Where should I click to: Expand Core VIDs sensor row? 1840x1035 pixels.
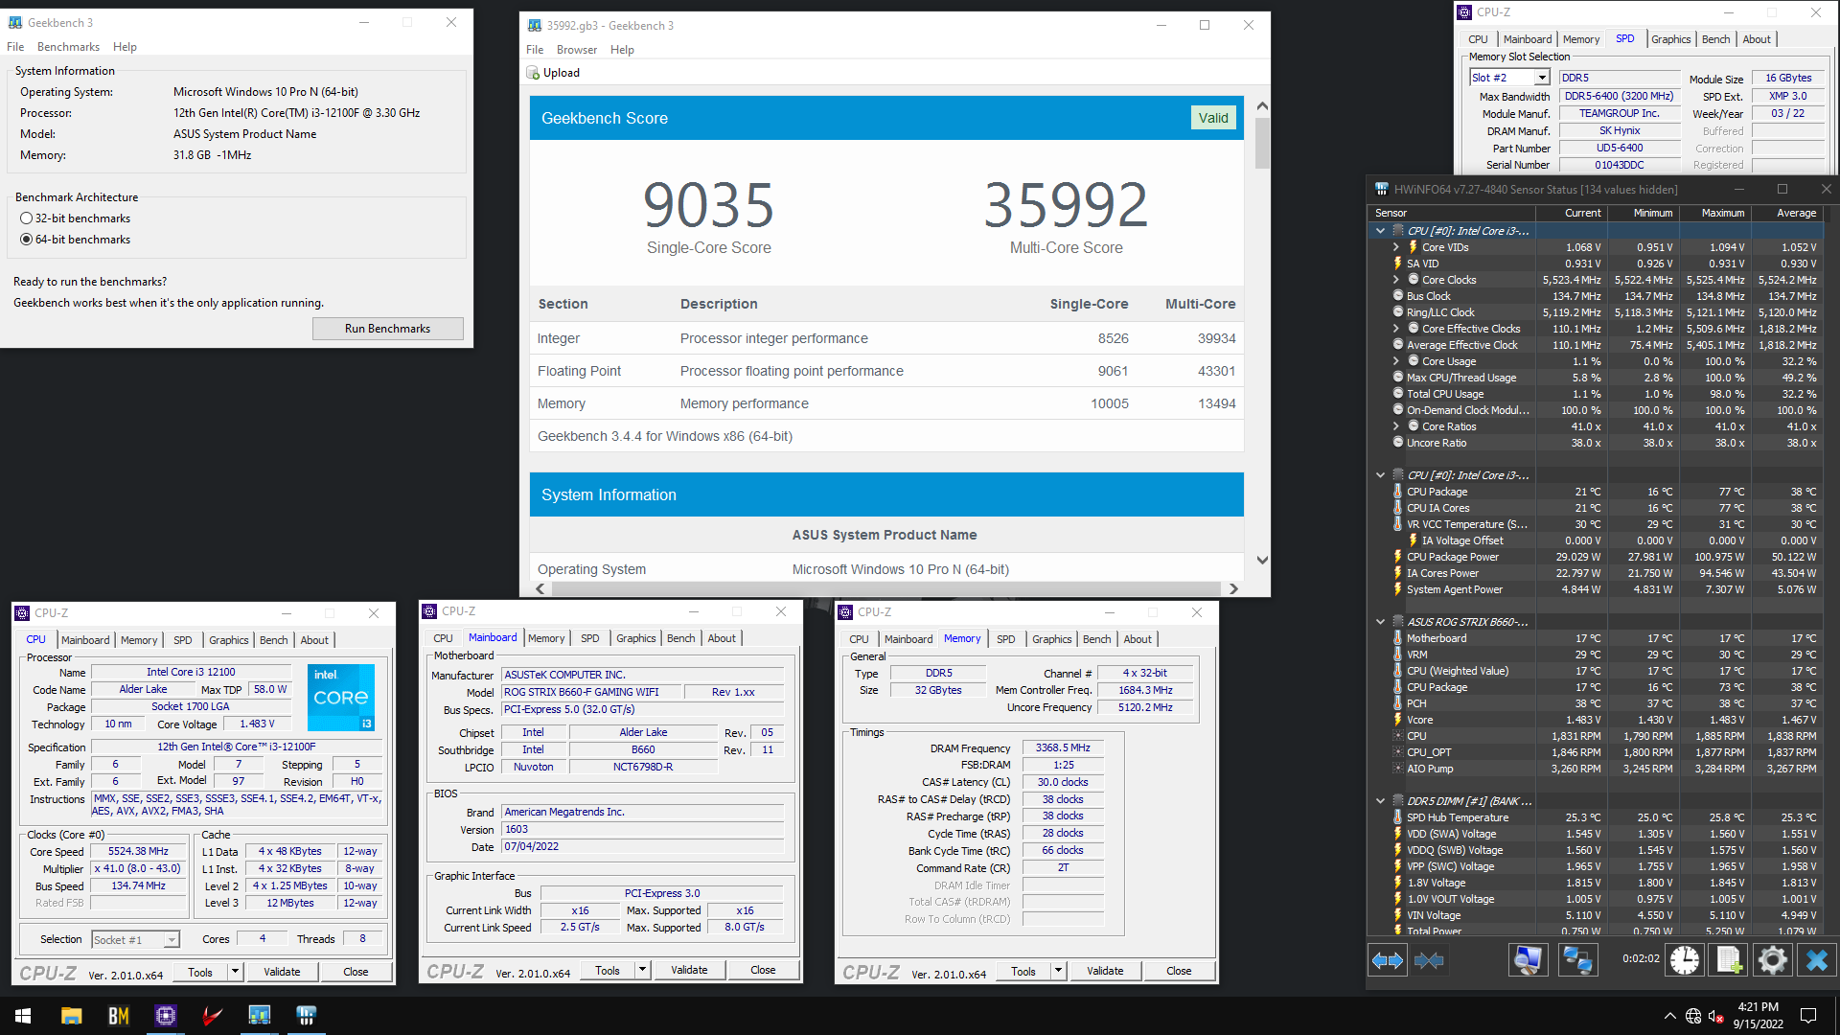click(x=1395, y=247)
